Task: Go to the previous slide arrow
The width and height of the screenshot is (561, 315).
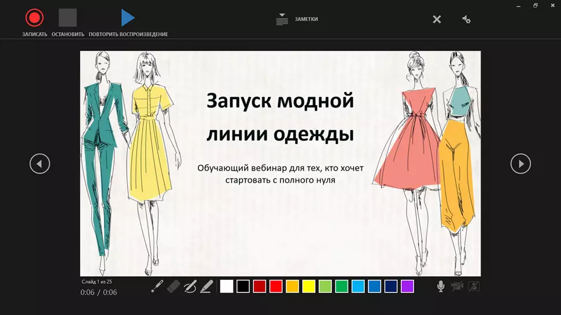Action: pyautogui.click(x=40, y=164)
